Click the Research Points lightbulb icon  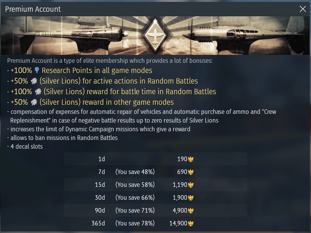[37, 70]
